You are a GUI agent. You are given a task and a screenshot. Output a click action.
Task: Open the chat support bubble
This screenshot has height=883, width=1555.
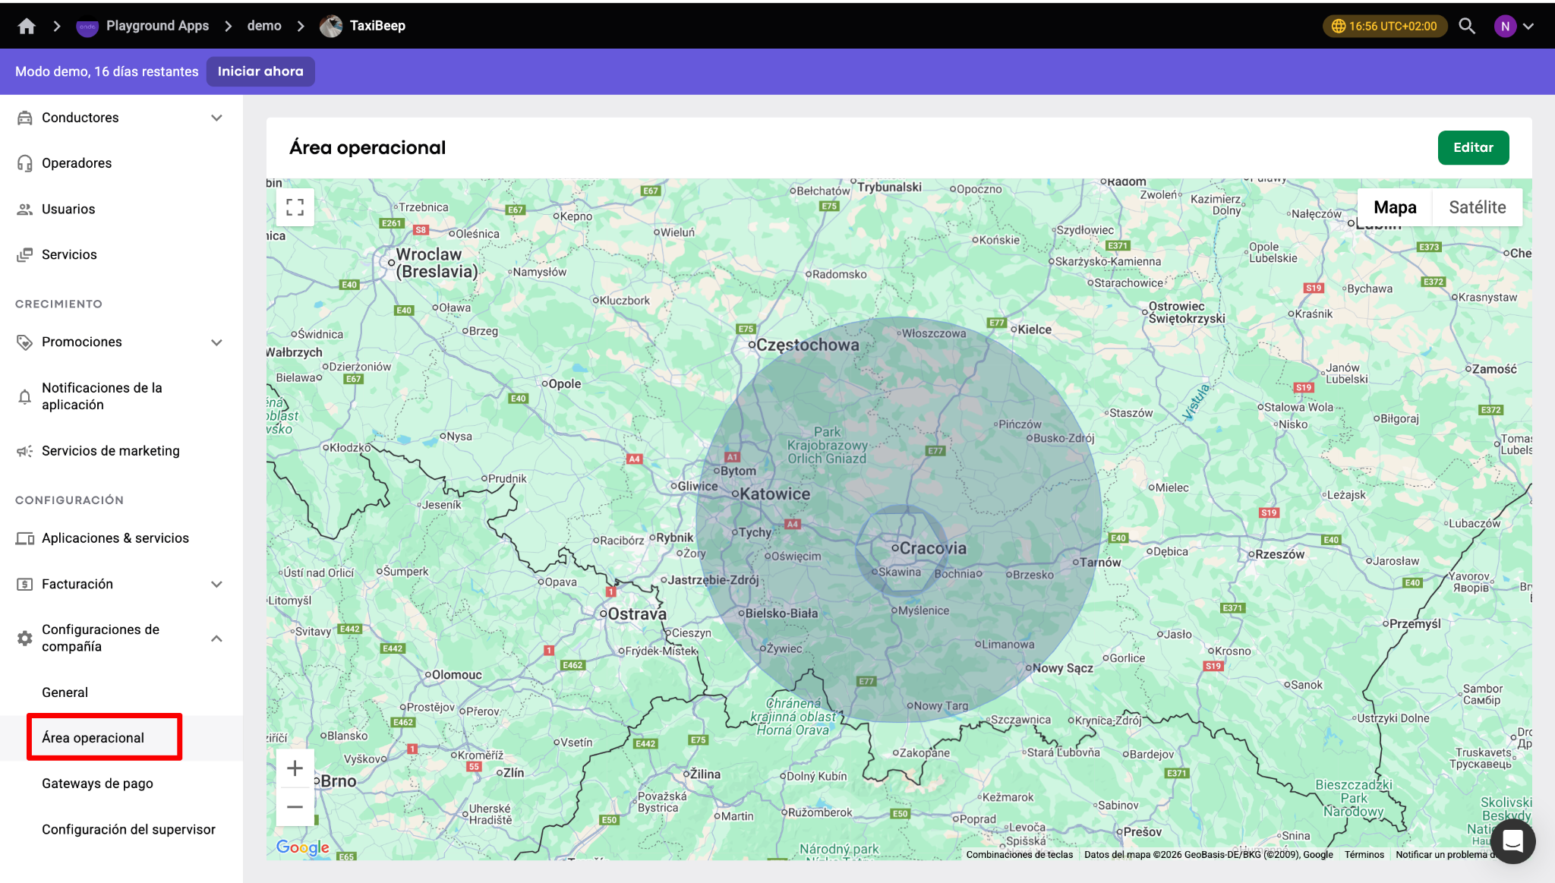tap(1512, 841)
